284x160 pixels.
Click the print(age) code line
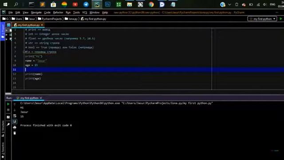pos(33,79)
